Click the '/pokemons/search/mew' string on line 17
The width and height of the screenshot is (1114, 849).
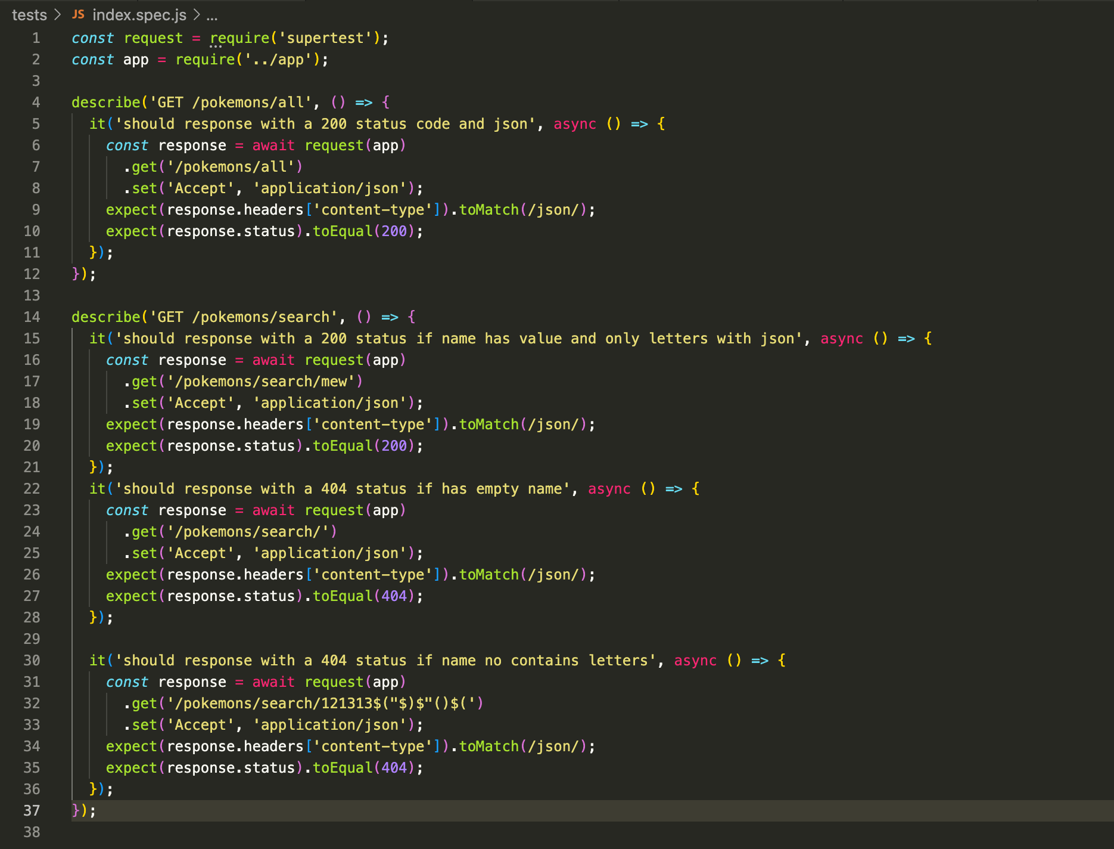click(262, 381)
